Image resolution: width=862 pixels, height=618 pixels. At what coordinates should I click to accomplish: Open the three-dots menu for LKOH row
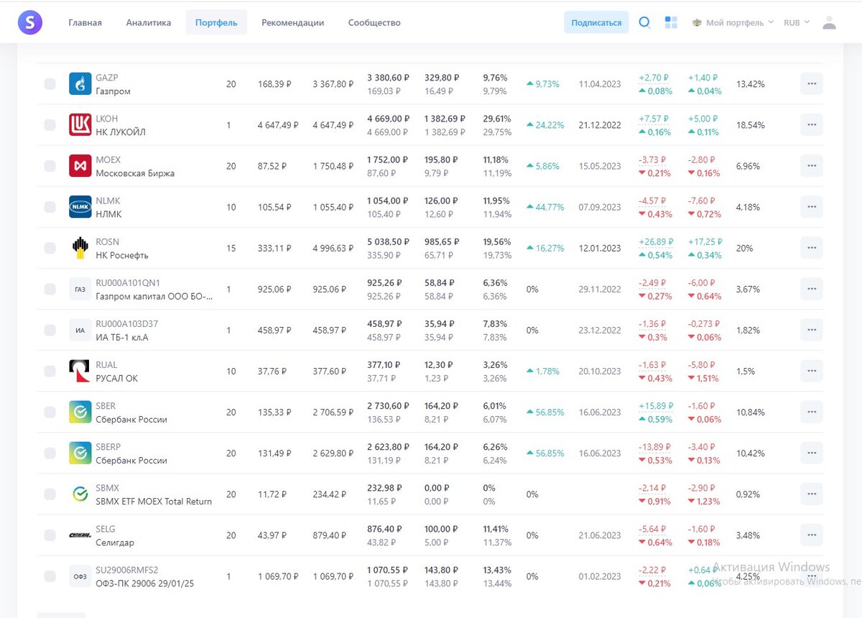tap(812, 125)
